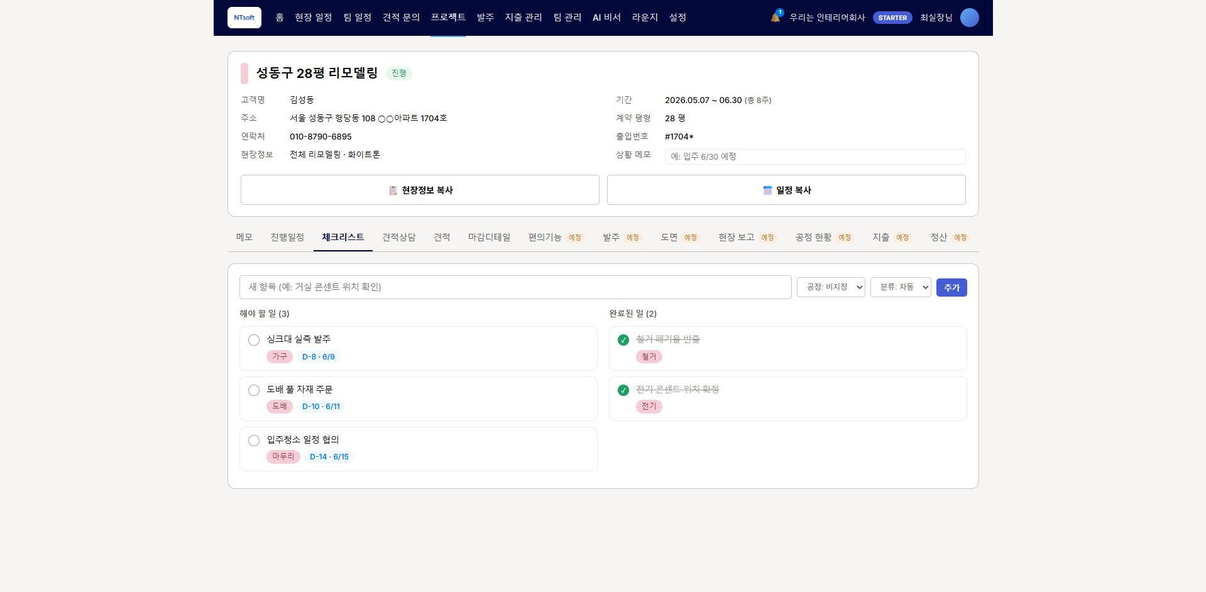Focus the 새 항목 input field
This screenshot has width=1206, height=592.
pyautogui.click(x=515, y=287)
